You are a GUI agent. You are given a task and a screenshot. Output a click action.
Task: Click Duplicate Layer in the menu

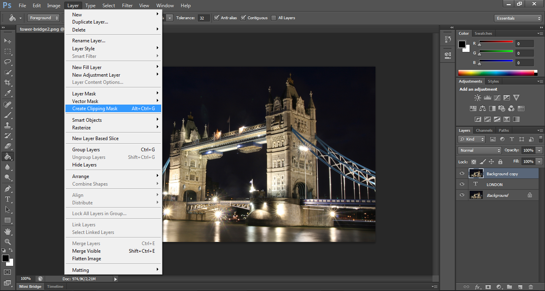point(90,22)
